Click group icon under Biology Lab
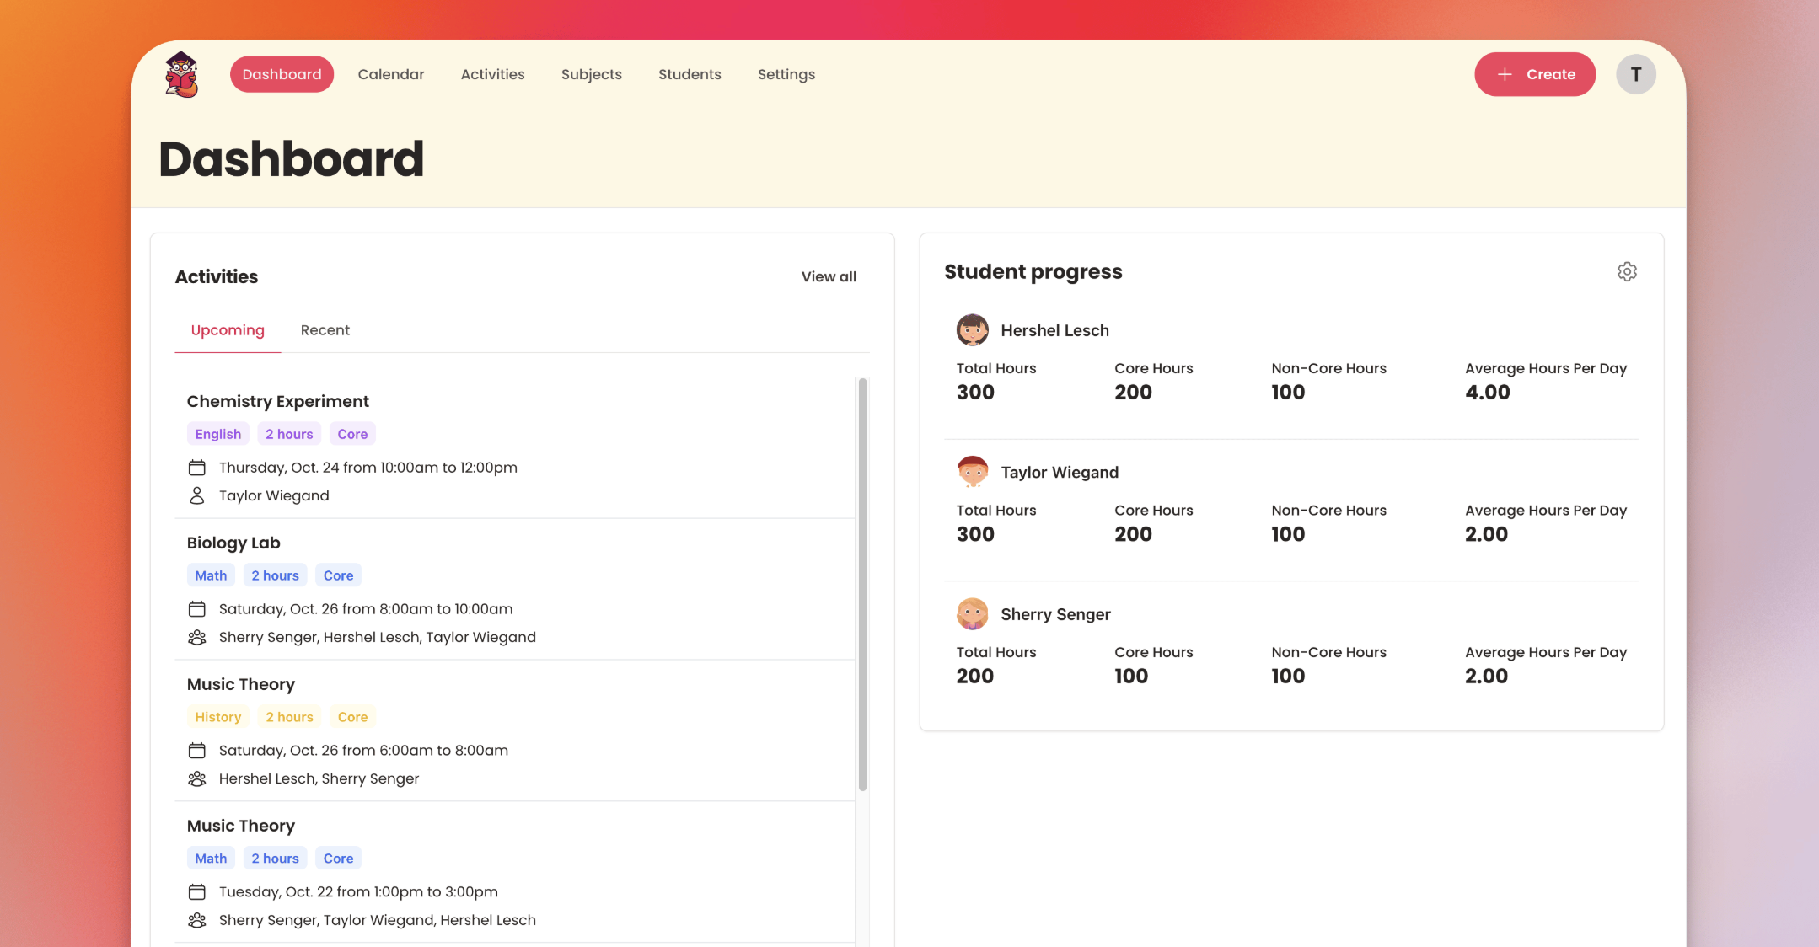The image size is (1819, 947). point(197,638)
